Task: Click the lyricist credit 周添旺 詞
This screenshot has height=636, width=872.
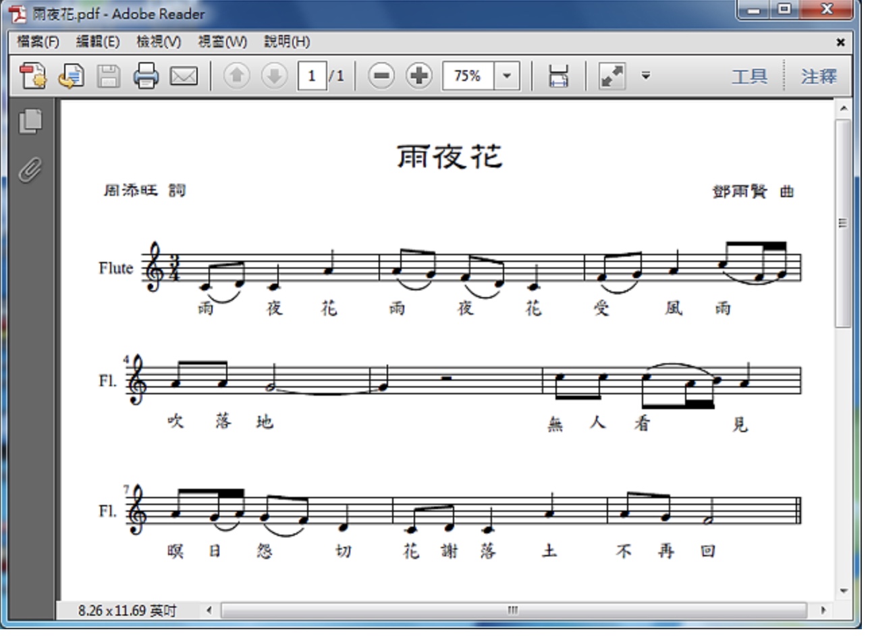Action: (x=144, y=190)
